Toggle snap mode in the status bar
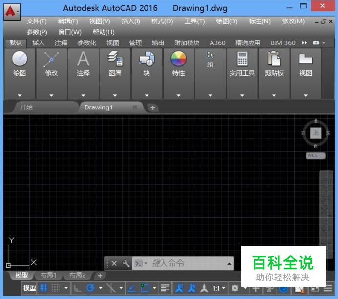 click(x=56, y=288)
